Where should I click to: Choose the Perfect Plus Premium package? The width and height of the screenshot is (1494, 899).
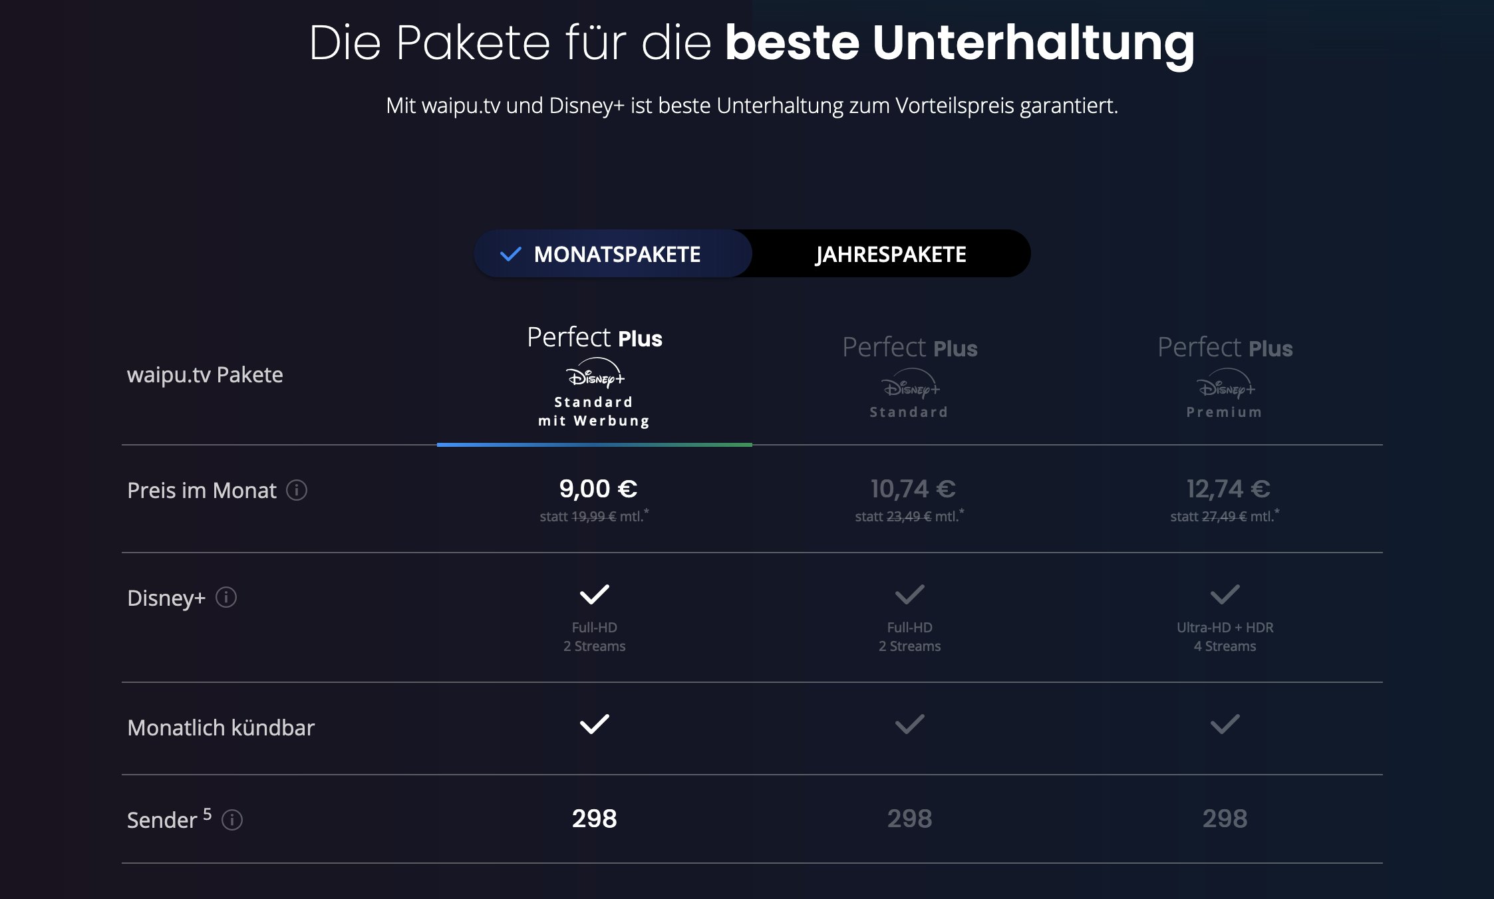(1225, 348)
